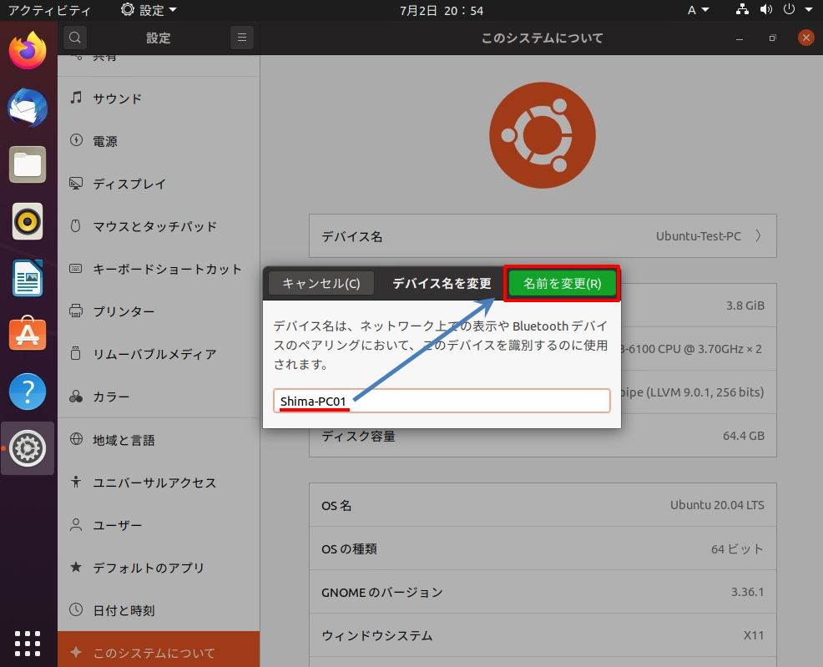Click the device name field containing Shima-PC01
The width and height of the screenshot is (823, 667).
[442, 401]
